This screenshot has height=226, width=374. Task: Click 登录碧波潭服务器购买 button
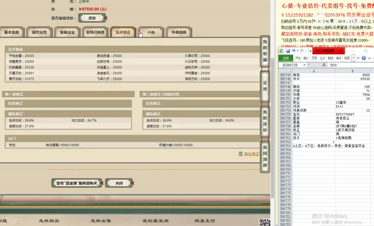(x=76, y=183)
